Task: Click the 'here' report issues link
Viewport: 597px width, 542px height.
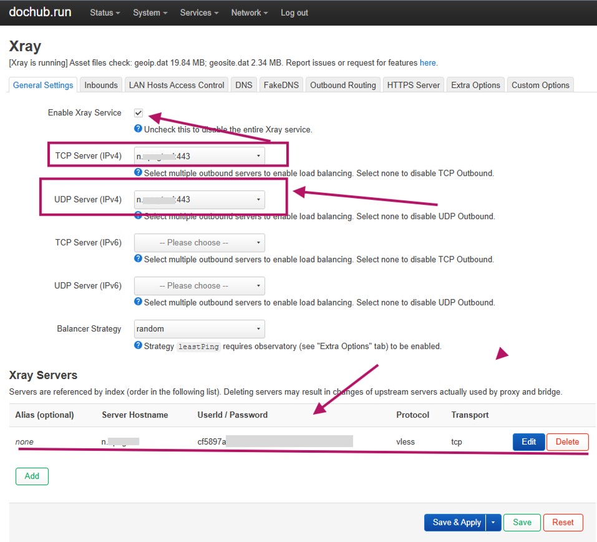Action: pyautogui.click(x=427, y=62)
